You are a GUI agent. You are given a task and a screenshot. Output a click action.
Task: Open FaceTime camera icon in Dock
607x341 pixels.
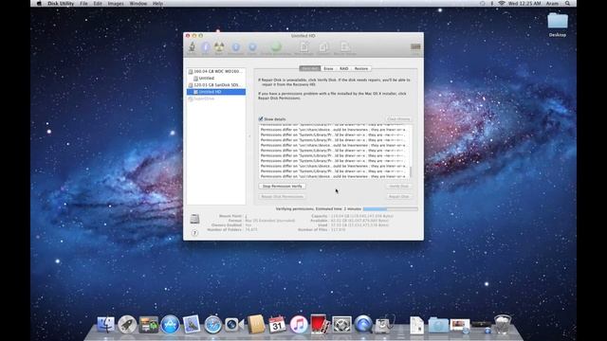click(x=234, y=325)
